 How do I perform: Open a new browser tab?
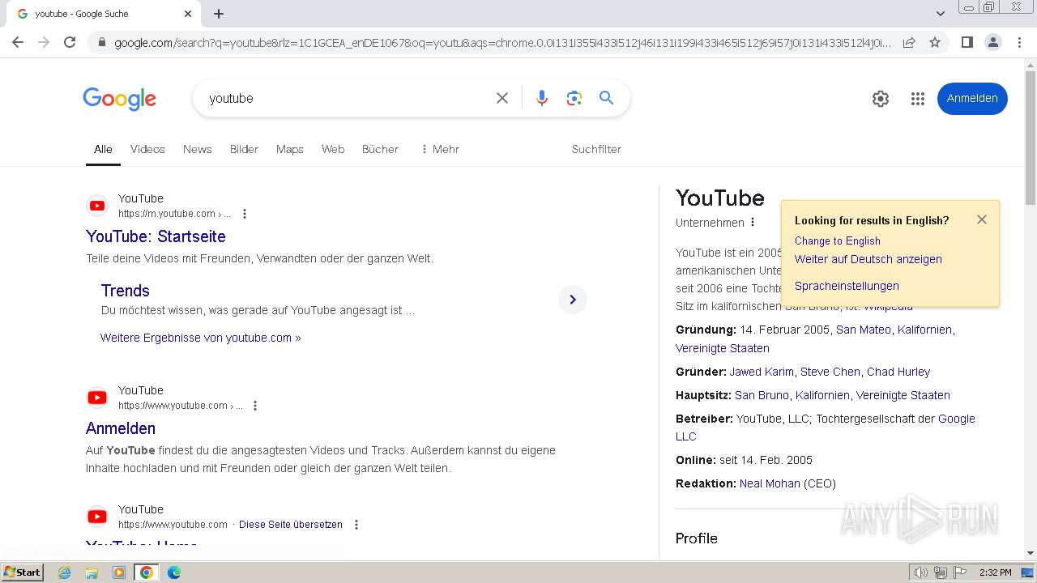[219, 14]
